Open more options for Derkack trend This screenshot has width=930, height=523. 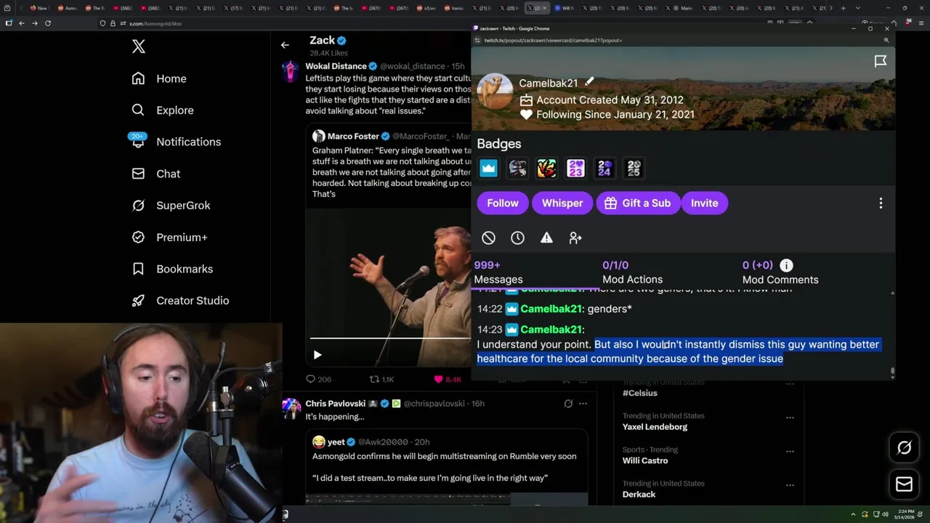pyautogui.click(x=790, y=485)
